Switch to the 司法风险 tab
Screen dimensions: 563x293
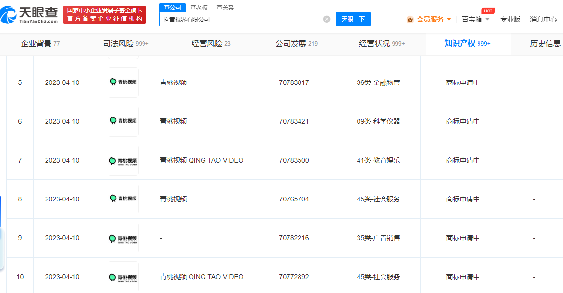pos(126,44)
